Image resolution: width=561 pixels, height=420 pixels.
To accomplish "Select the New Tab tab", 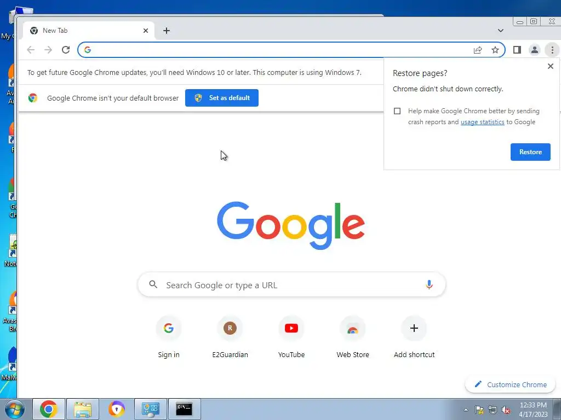I will [x=88, y=31].
